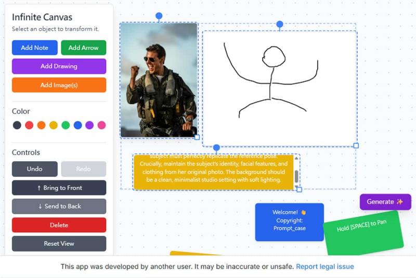Open the Report legal issue link
The image size is (416, 278).
click(x=324, y=267)
